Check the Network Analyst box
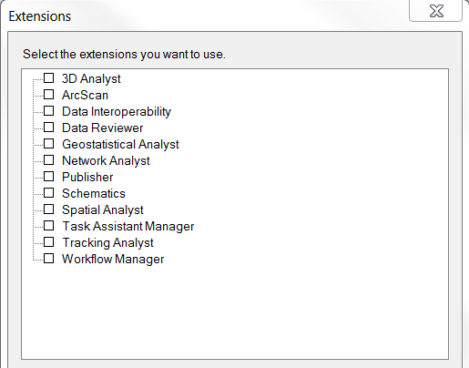The height and width of the screenshot is (368, 469). pos(49,160)
